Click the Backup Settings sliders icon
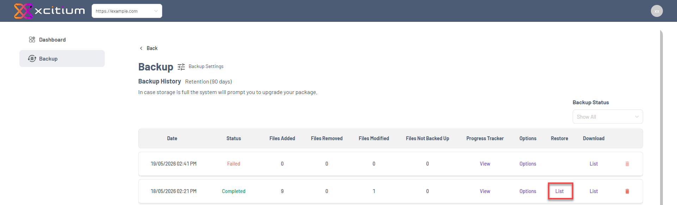 click(181, 67)
